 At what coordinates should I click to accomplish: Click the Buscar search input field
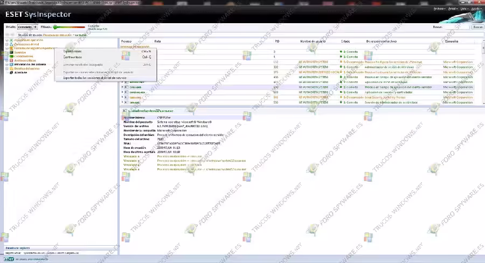pyautogui.click(x=457, y=27)
